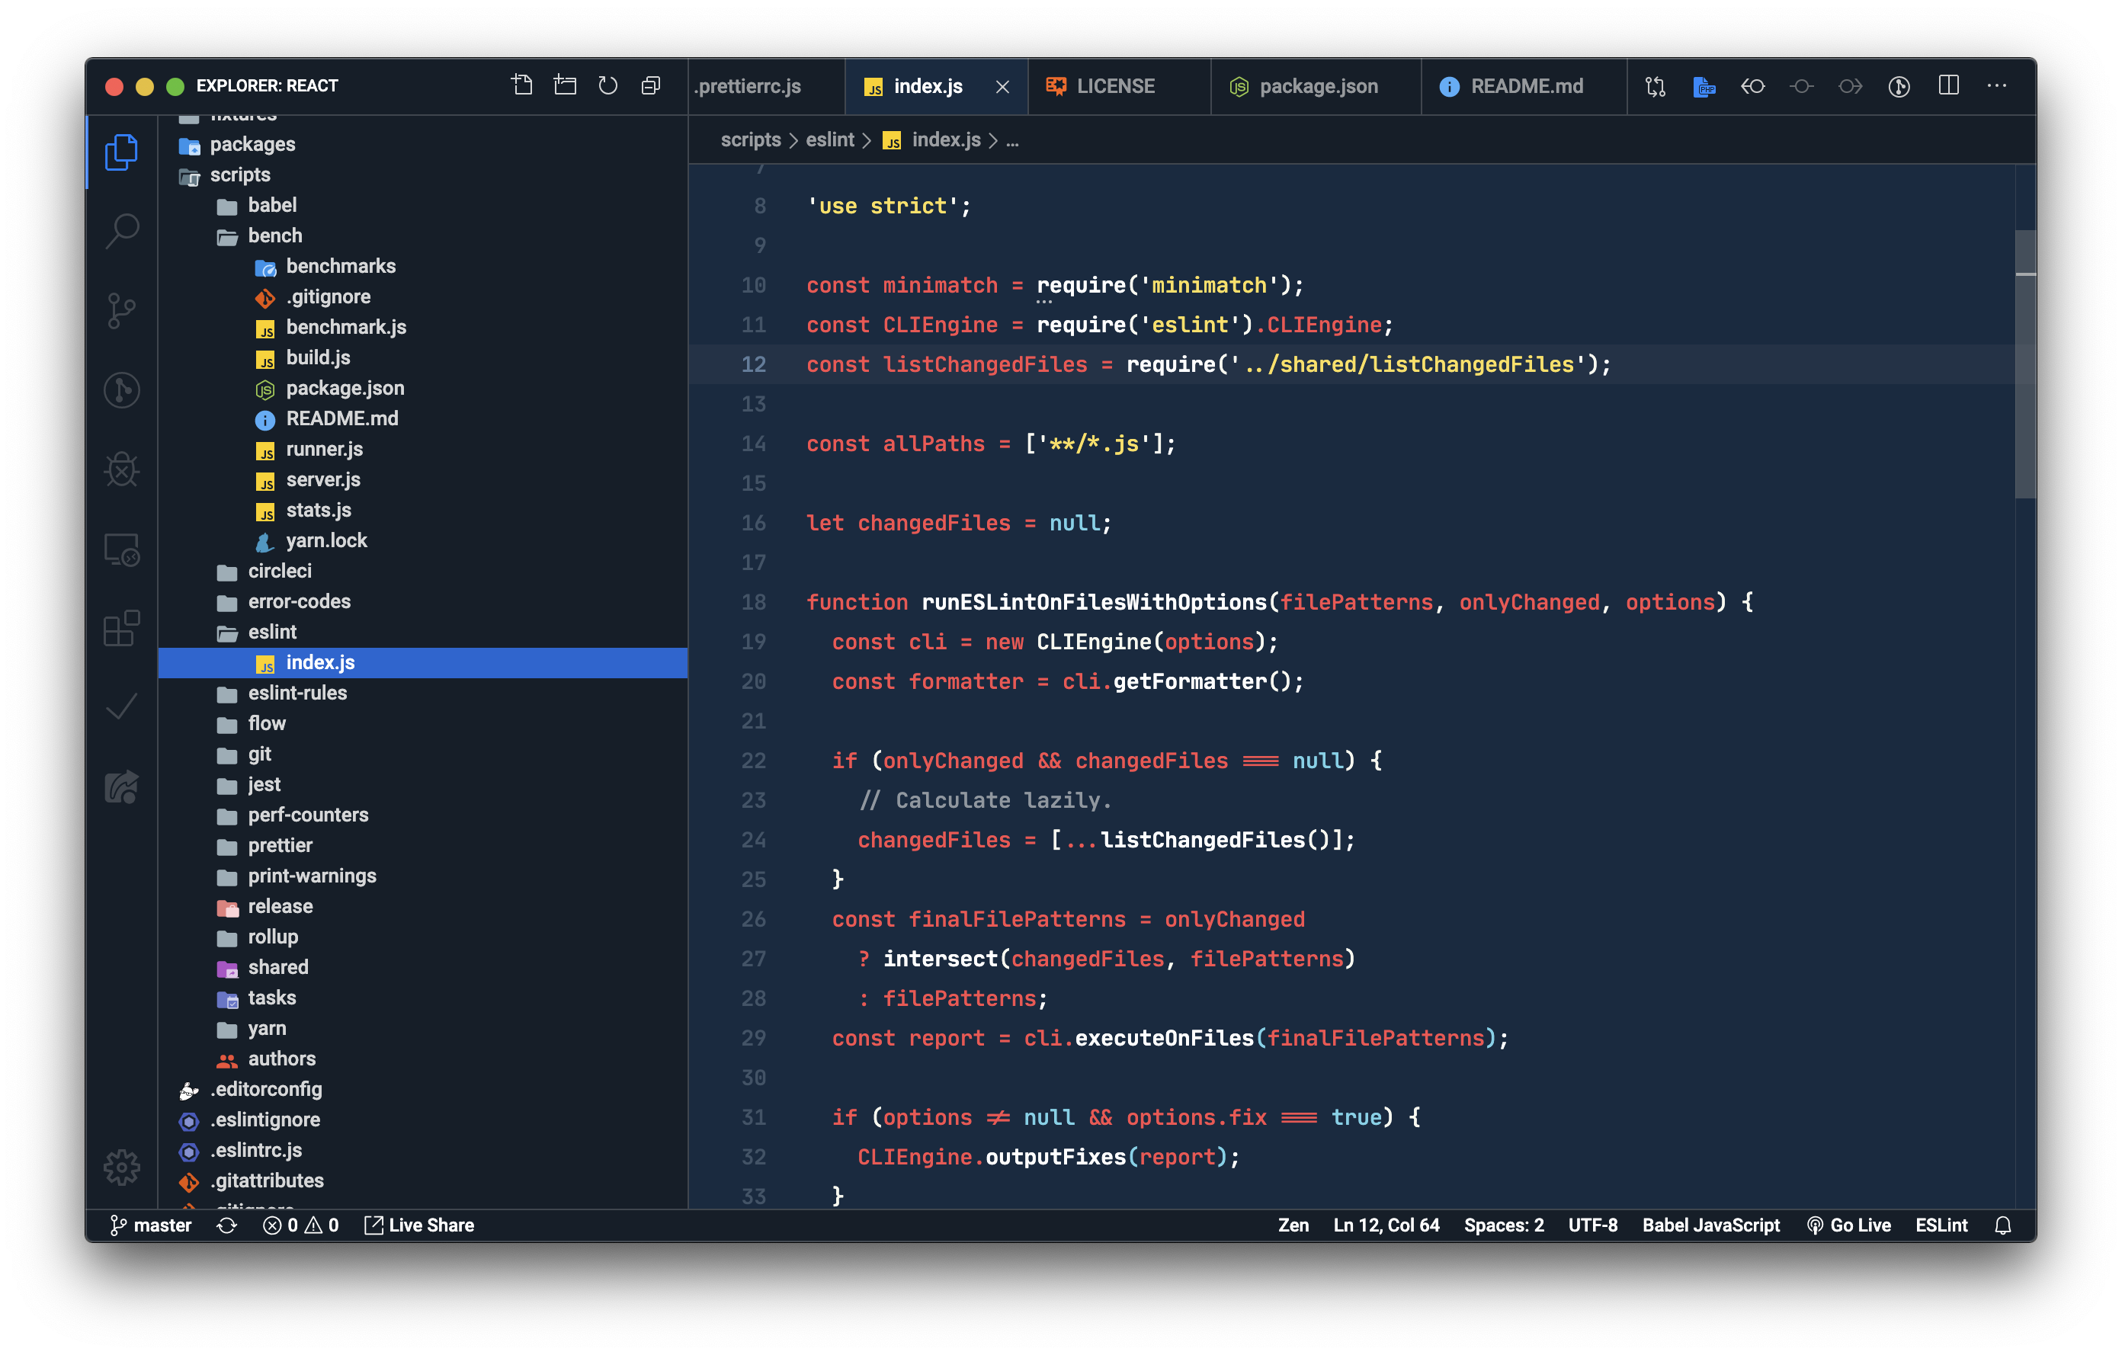Click Live Share in status bar
Image resolution: width=2122 pixels, height=1355 pixels.
point(419,1225)
